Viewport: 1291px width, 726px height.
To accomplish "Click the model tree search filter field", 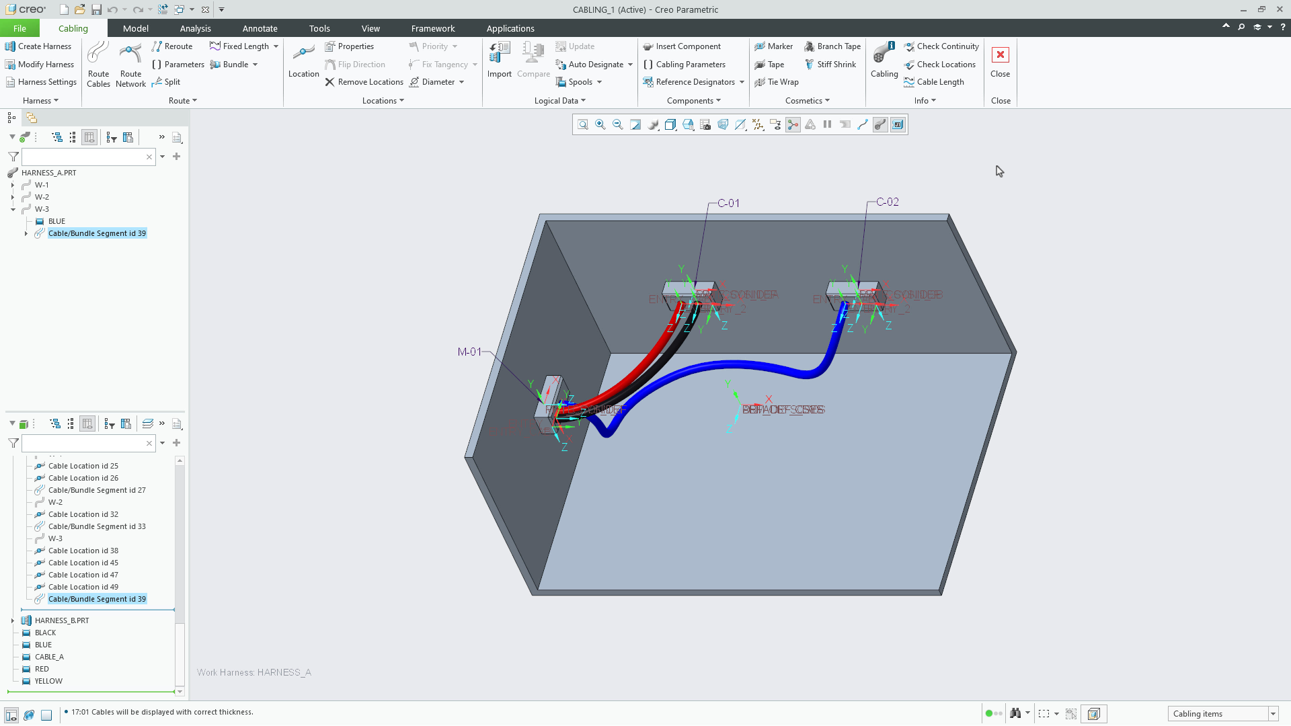I will [87, 156].
